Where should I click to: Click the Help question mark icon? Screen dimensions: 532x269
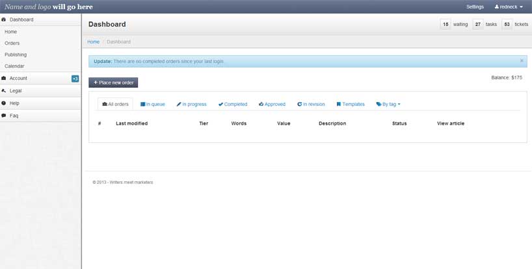(4, 103)
